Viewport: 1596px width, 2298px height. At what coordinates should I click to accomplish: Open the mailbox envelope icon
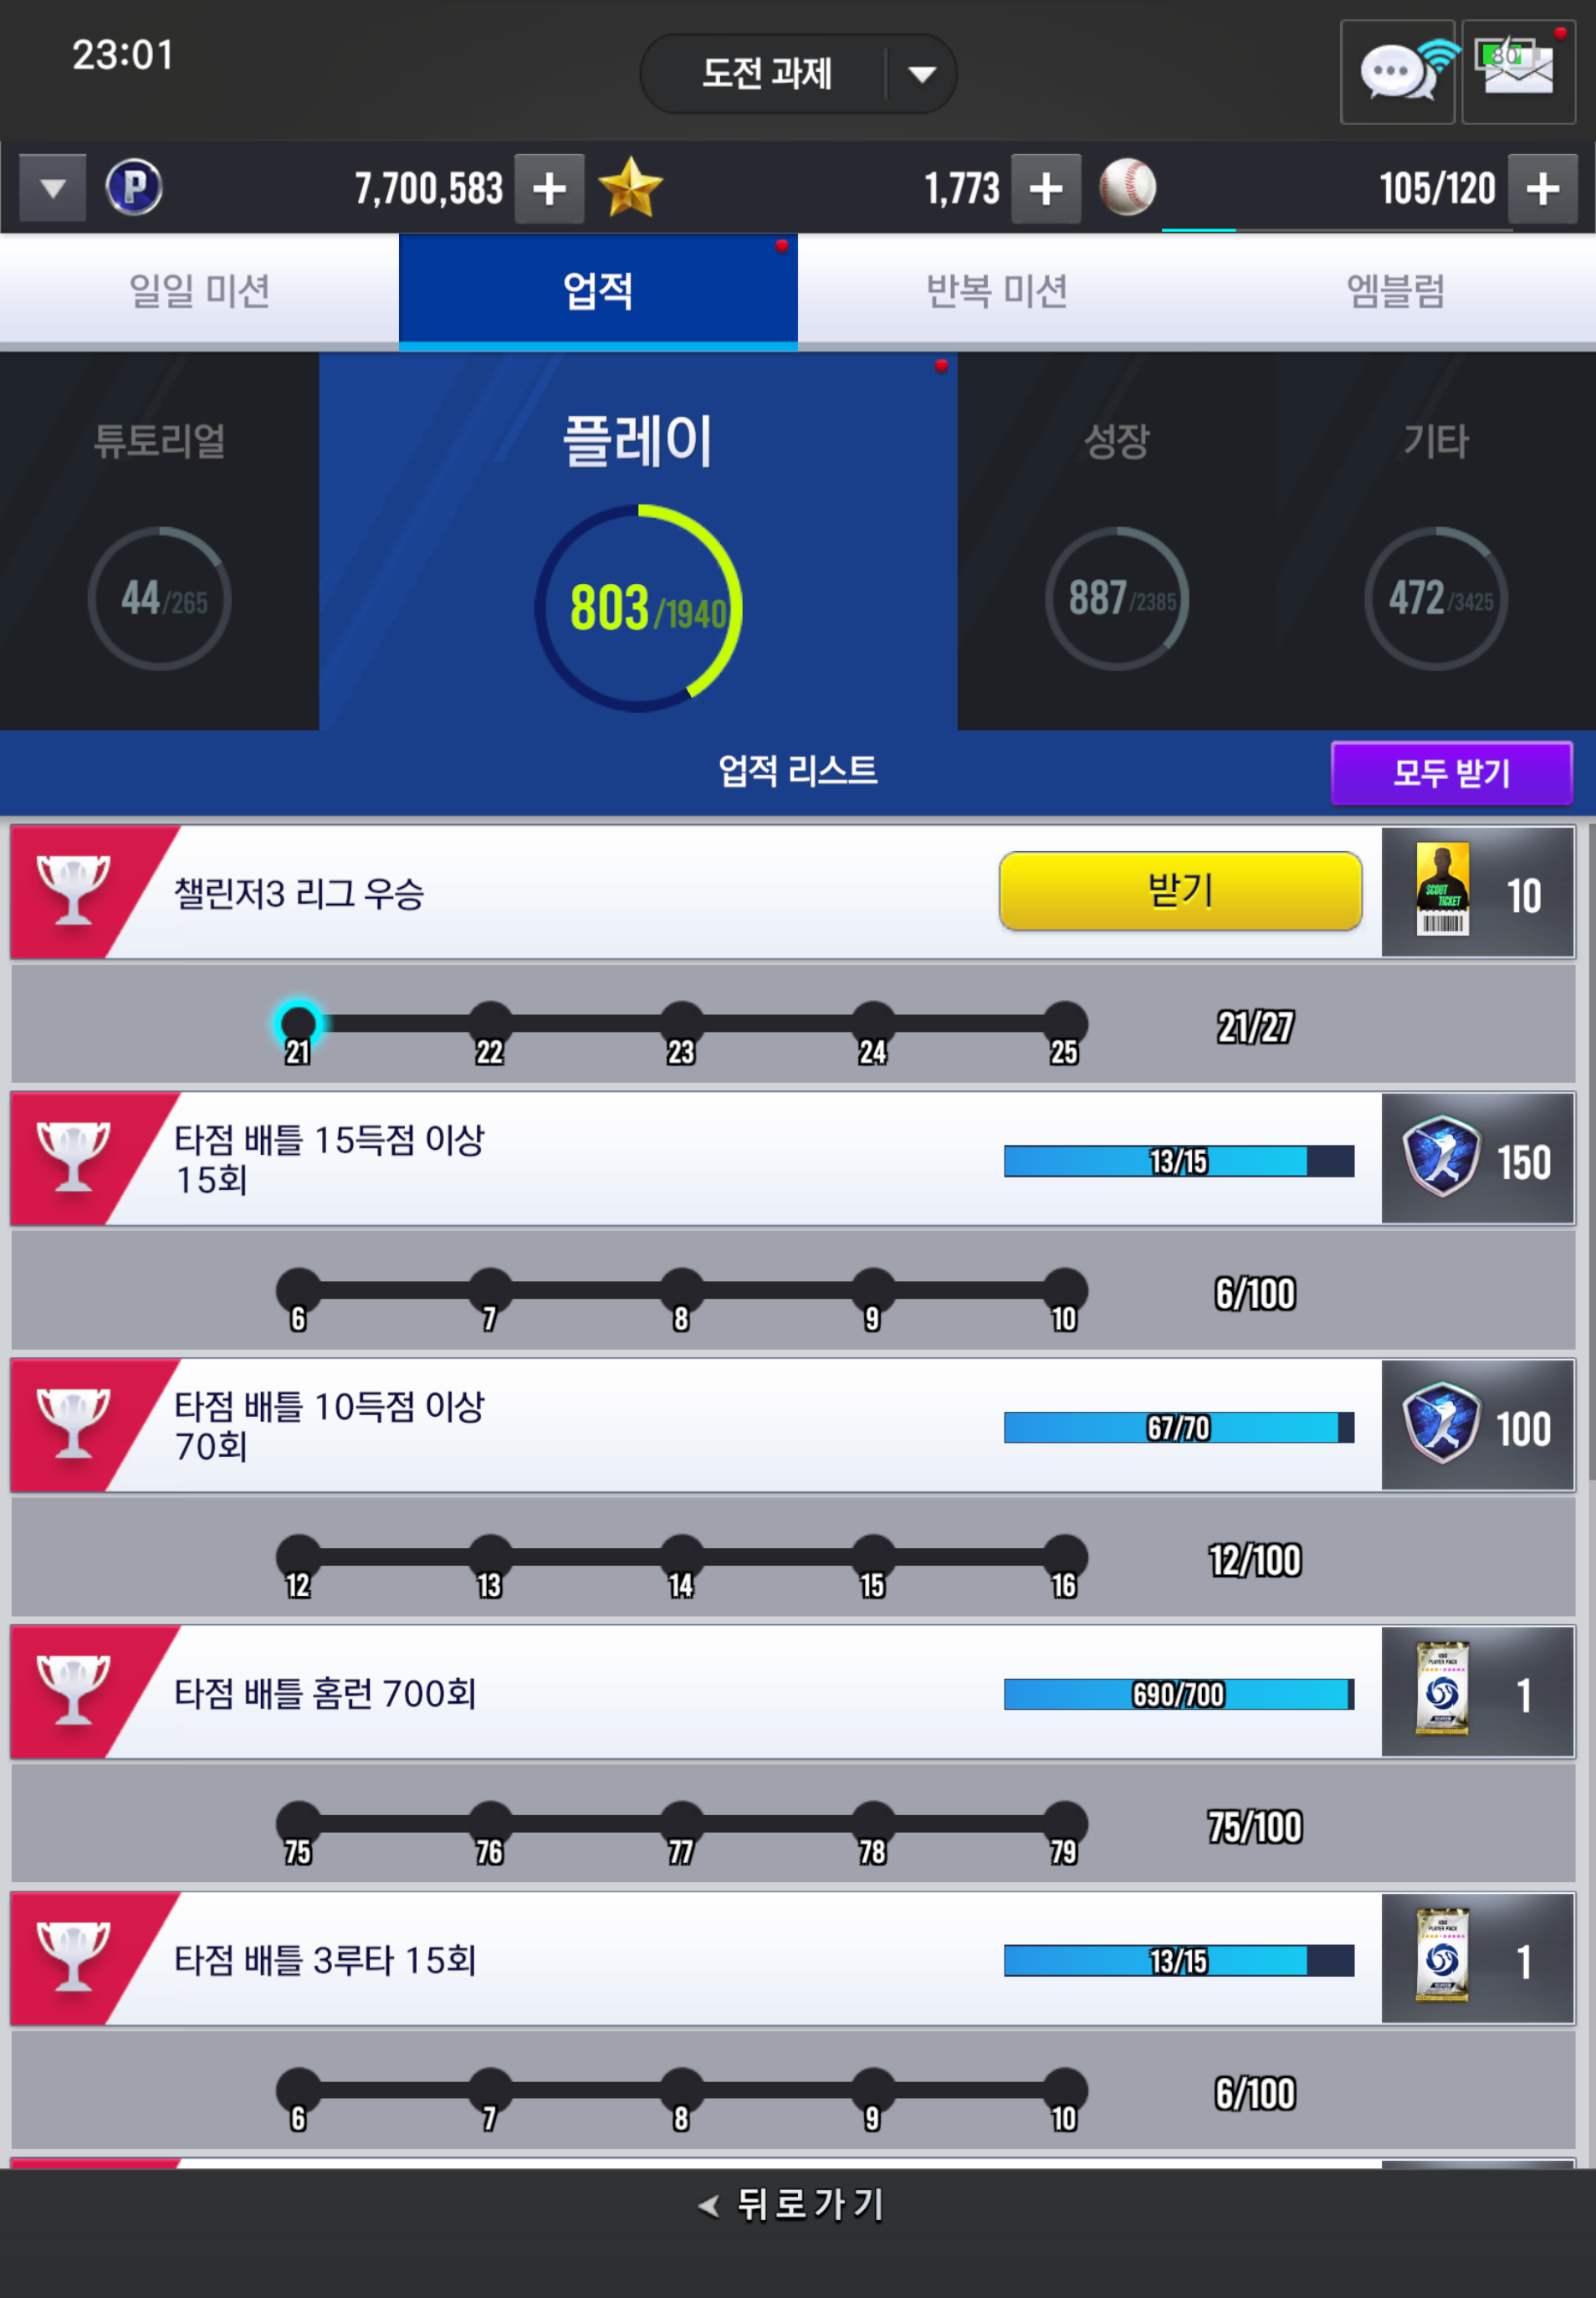1518,72
